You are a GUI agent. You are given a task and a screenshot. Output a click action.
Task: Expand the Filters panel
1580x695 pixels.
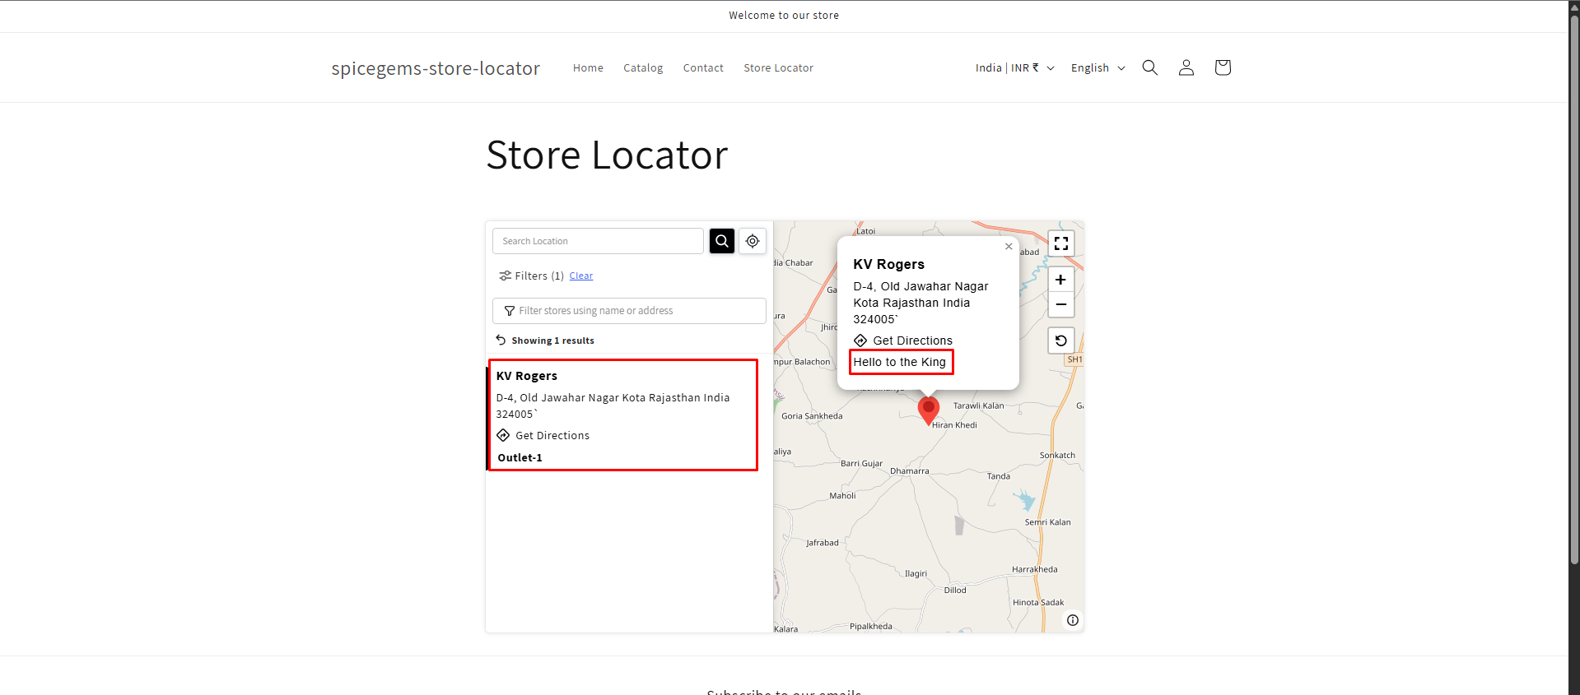(x=531, y=276)
